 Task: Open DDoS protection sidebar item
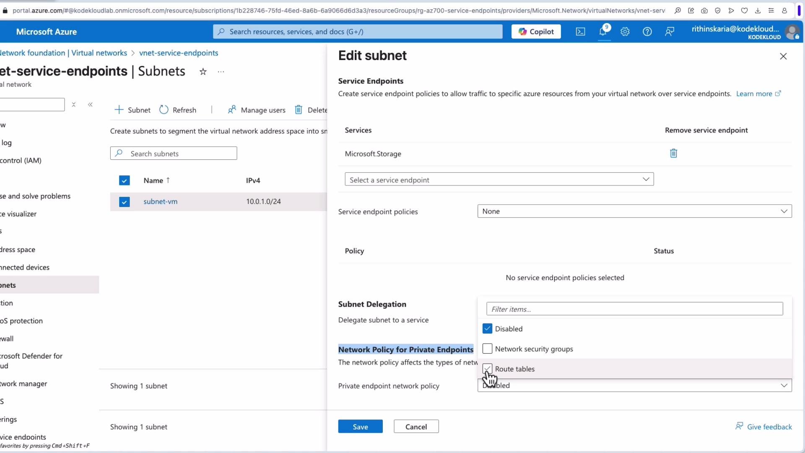[x=21, y=321]
